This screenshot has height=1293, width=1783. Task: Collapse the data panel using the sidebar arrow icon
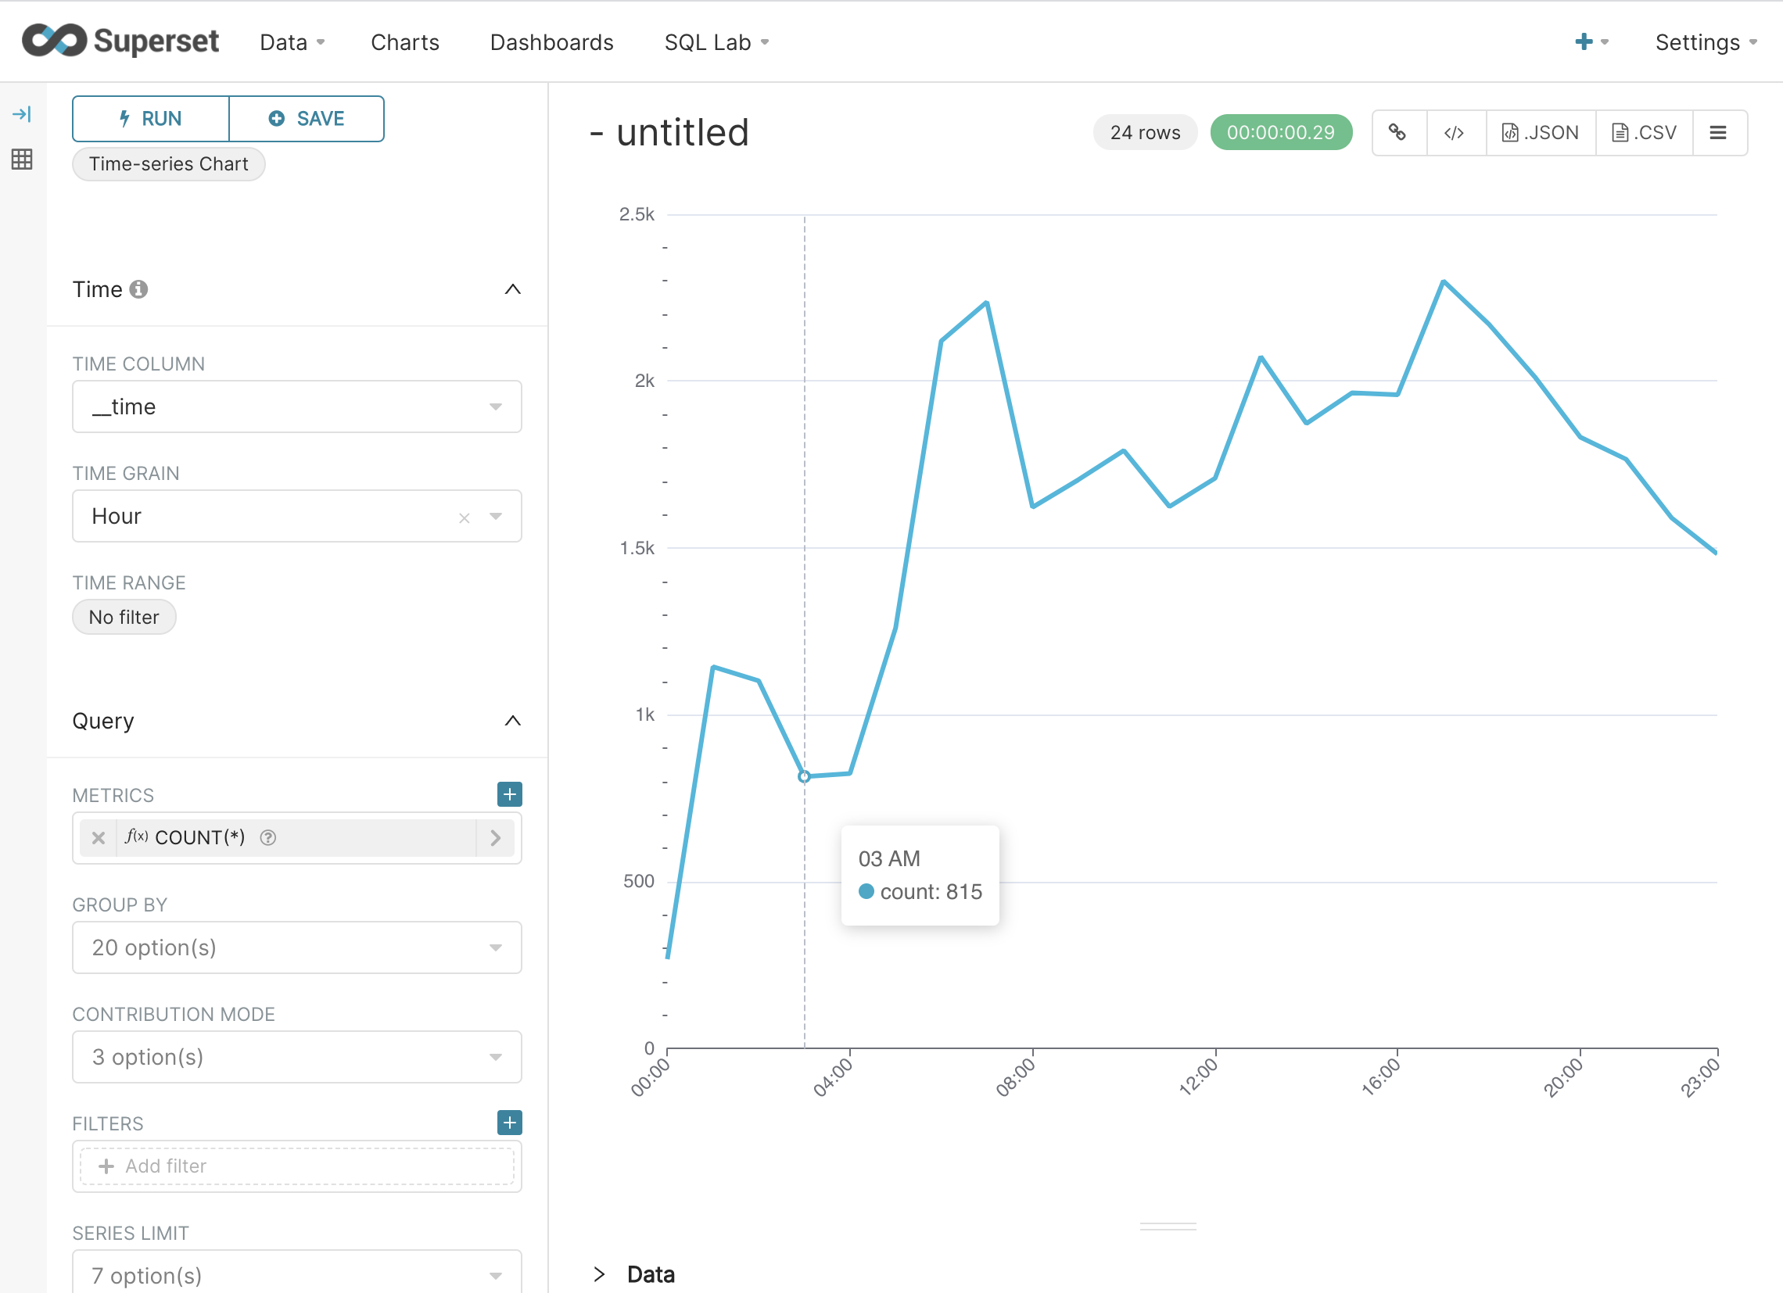(x=22, y=113)
